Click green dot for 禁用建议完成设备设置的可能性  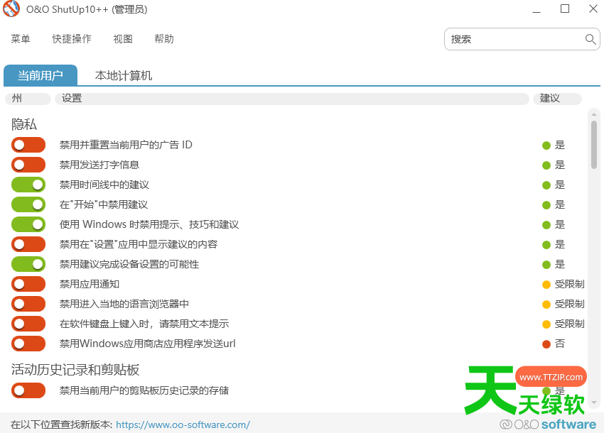pyautogui.click(x=546, y=265)
